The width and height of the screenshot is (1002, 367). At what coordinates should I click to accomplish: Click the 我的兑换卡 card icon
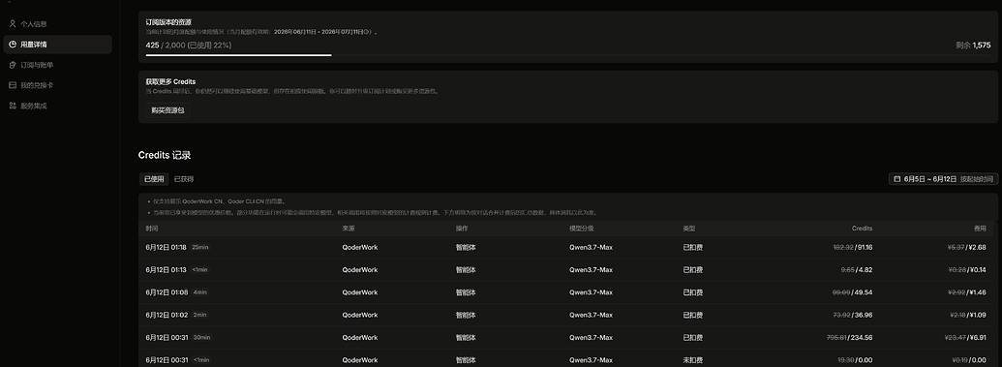pos(13,85)
